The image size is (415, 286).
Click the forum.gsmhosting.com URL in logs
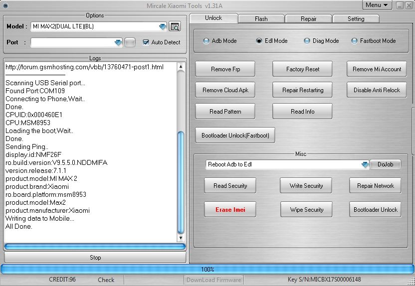point(84,67)
